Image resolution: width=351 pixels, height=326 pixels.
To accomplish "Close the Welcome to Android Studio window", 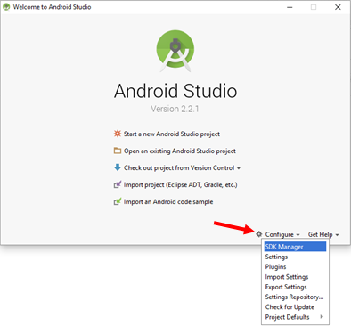I will click(338, 7).
